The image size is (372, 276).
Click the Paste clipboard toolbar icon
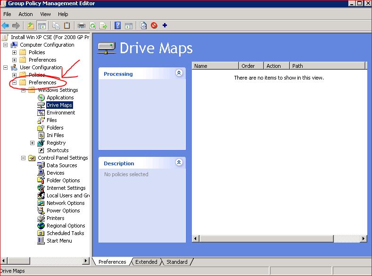click(67, 25)
